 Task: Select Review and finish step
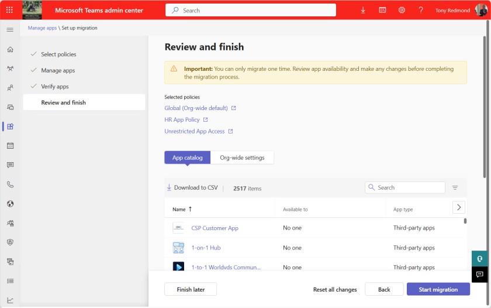[x=84, y=102]
